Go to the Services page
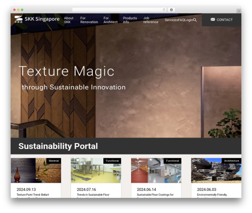The width and height of the screenshot is (252, 213). click(x=171, y=20)
